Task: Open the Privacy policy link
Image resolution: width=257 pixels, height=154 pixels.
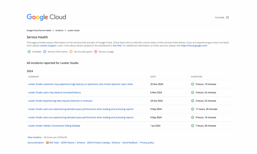Action: [x=147, y=142]
